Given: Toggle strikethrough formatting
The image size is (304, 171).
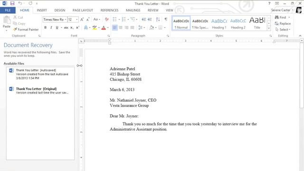Looking at the screenshot, I should (x=66, y=28).
